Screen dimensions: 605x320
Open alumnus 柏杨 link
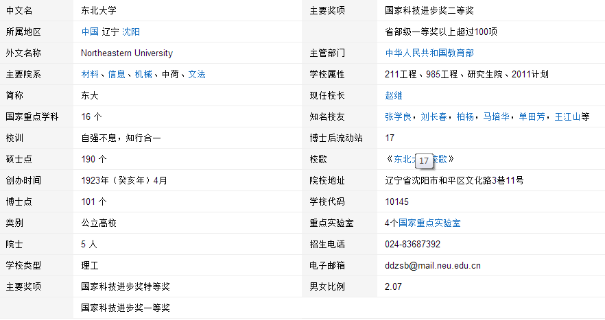coord(465,116)
